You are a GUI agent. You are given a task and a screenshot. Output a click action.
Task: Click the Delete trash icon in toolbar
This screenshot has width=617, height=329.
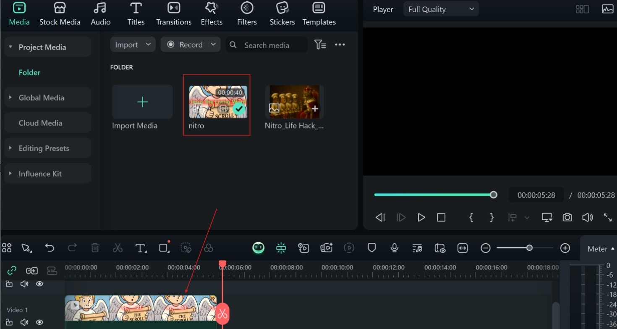click(x=95, y=248)
